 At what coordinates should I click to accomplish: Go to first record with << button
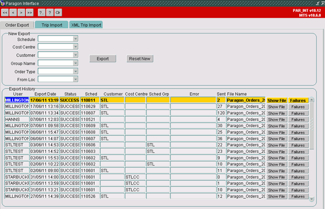(x=5, y=13)
